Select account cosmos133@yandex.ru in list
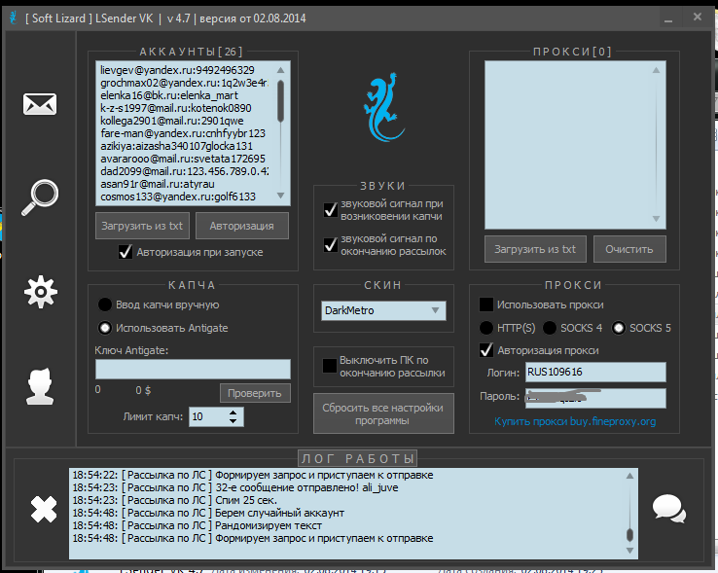 coord(178,197)
